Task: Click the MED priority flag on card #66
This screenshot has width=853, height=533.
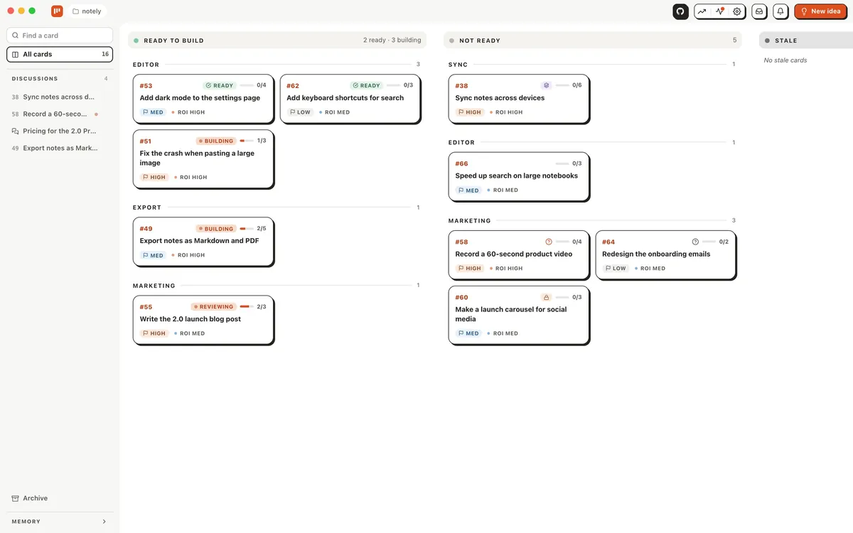Action: click(468, 190)
